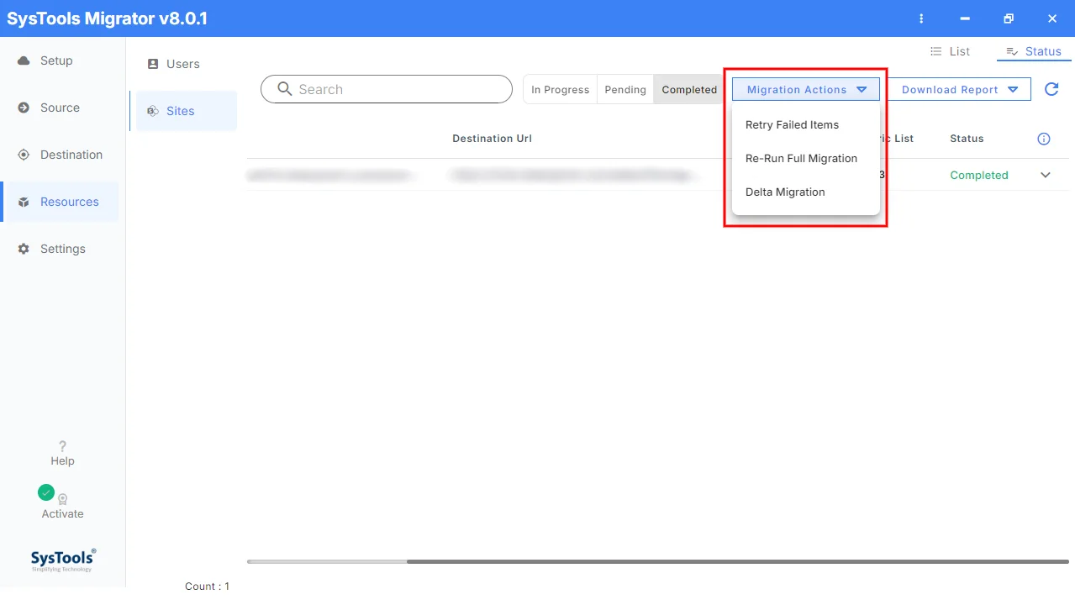Go to the Source step
1075x605 pixels.
pyautogui.click(x=60, y=108)
